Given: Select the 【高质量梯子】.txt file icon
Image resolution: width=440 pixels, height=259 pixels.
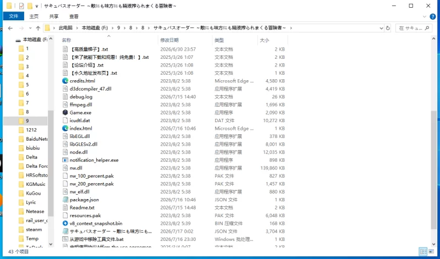Looking at the screenshot, I should 65,49.
